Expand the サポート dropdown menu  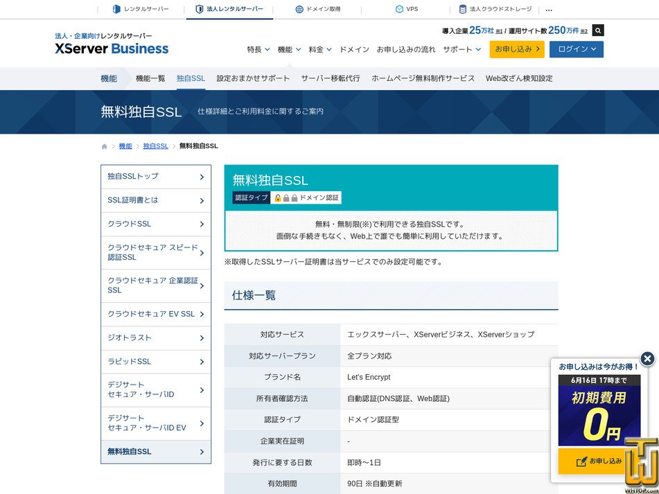pos(462,50)
